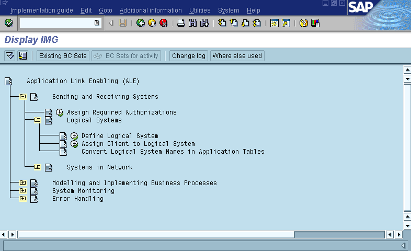Viewport: 411px width, 251px height.
Task: Select System Monitoring text
Action: 83,191
